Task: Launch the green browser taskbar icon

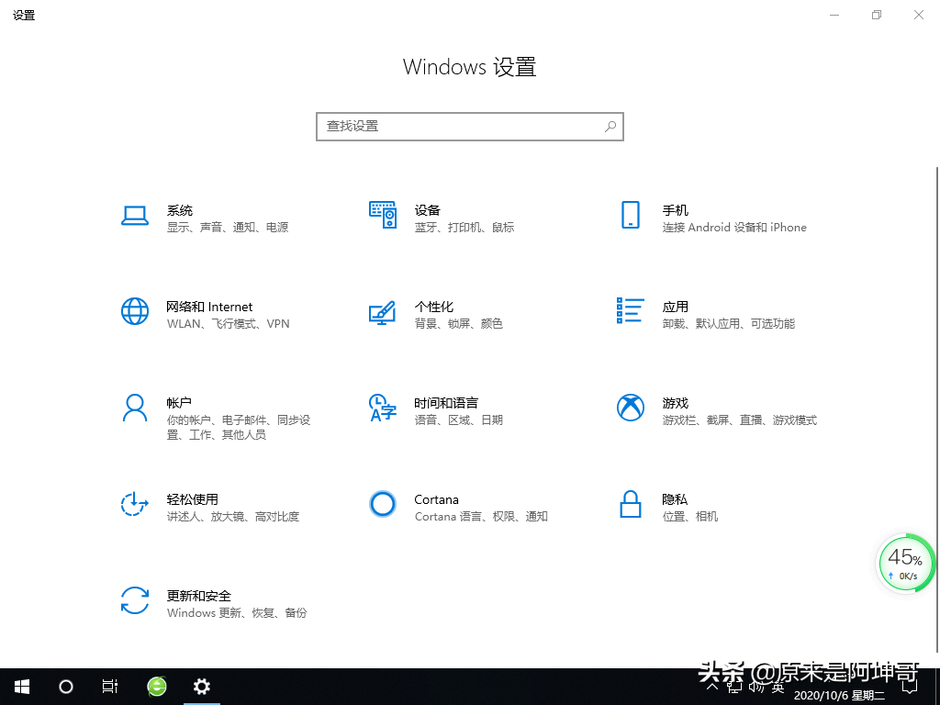Action: [x=157, y=687]
